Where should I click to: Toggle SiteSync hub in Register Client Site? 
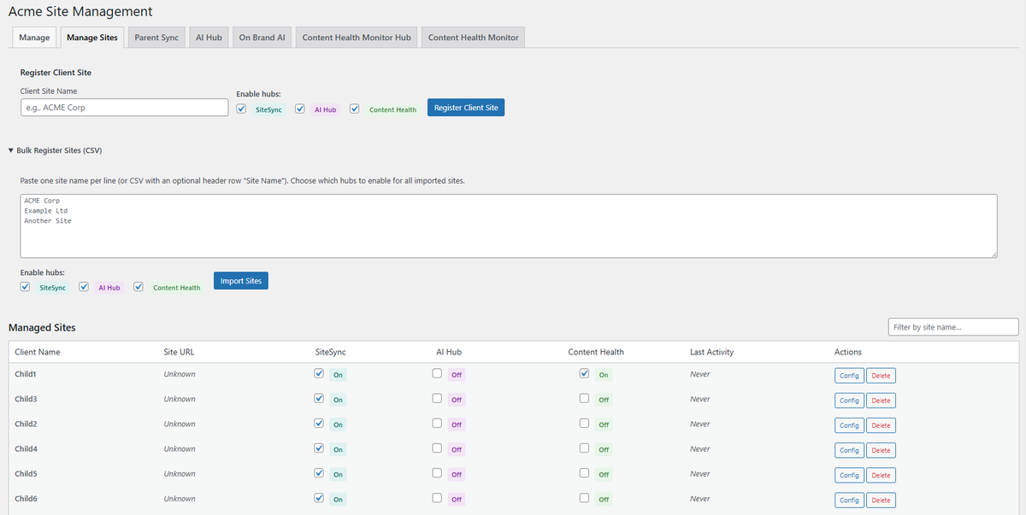(241, 108)
